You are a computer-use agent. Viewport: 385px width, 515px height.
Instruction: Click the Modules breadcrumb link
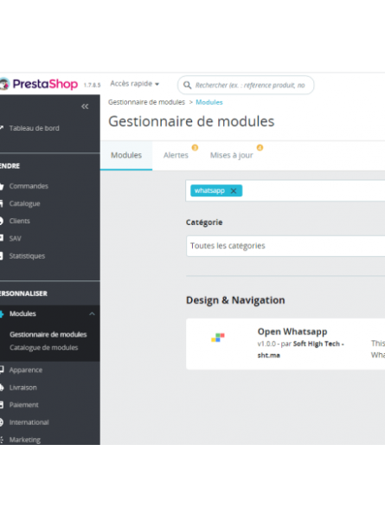coord(209,102)
